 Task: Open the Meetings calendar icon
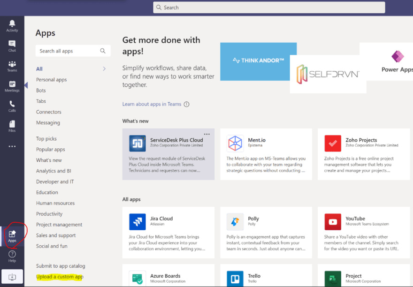(x=12, y=86)
